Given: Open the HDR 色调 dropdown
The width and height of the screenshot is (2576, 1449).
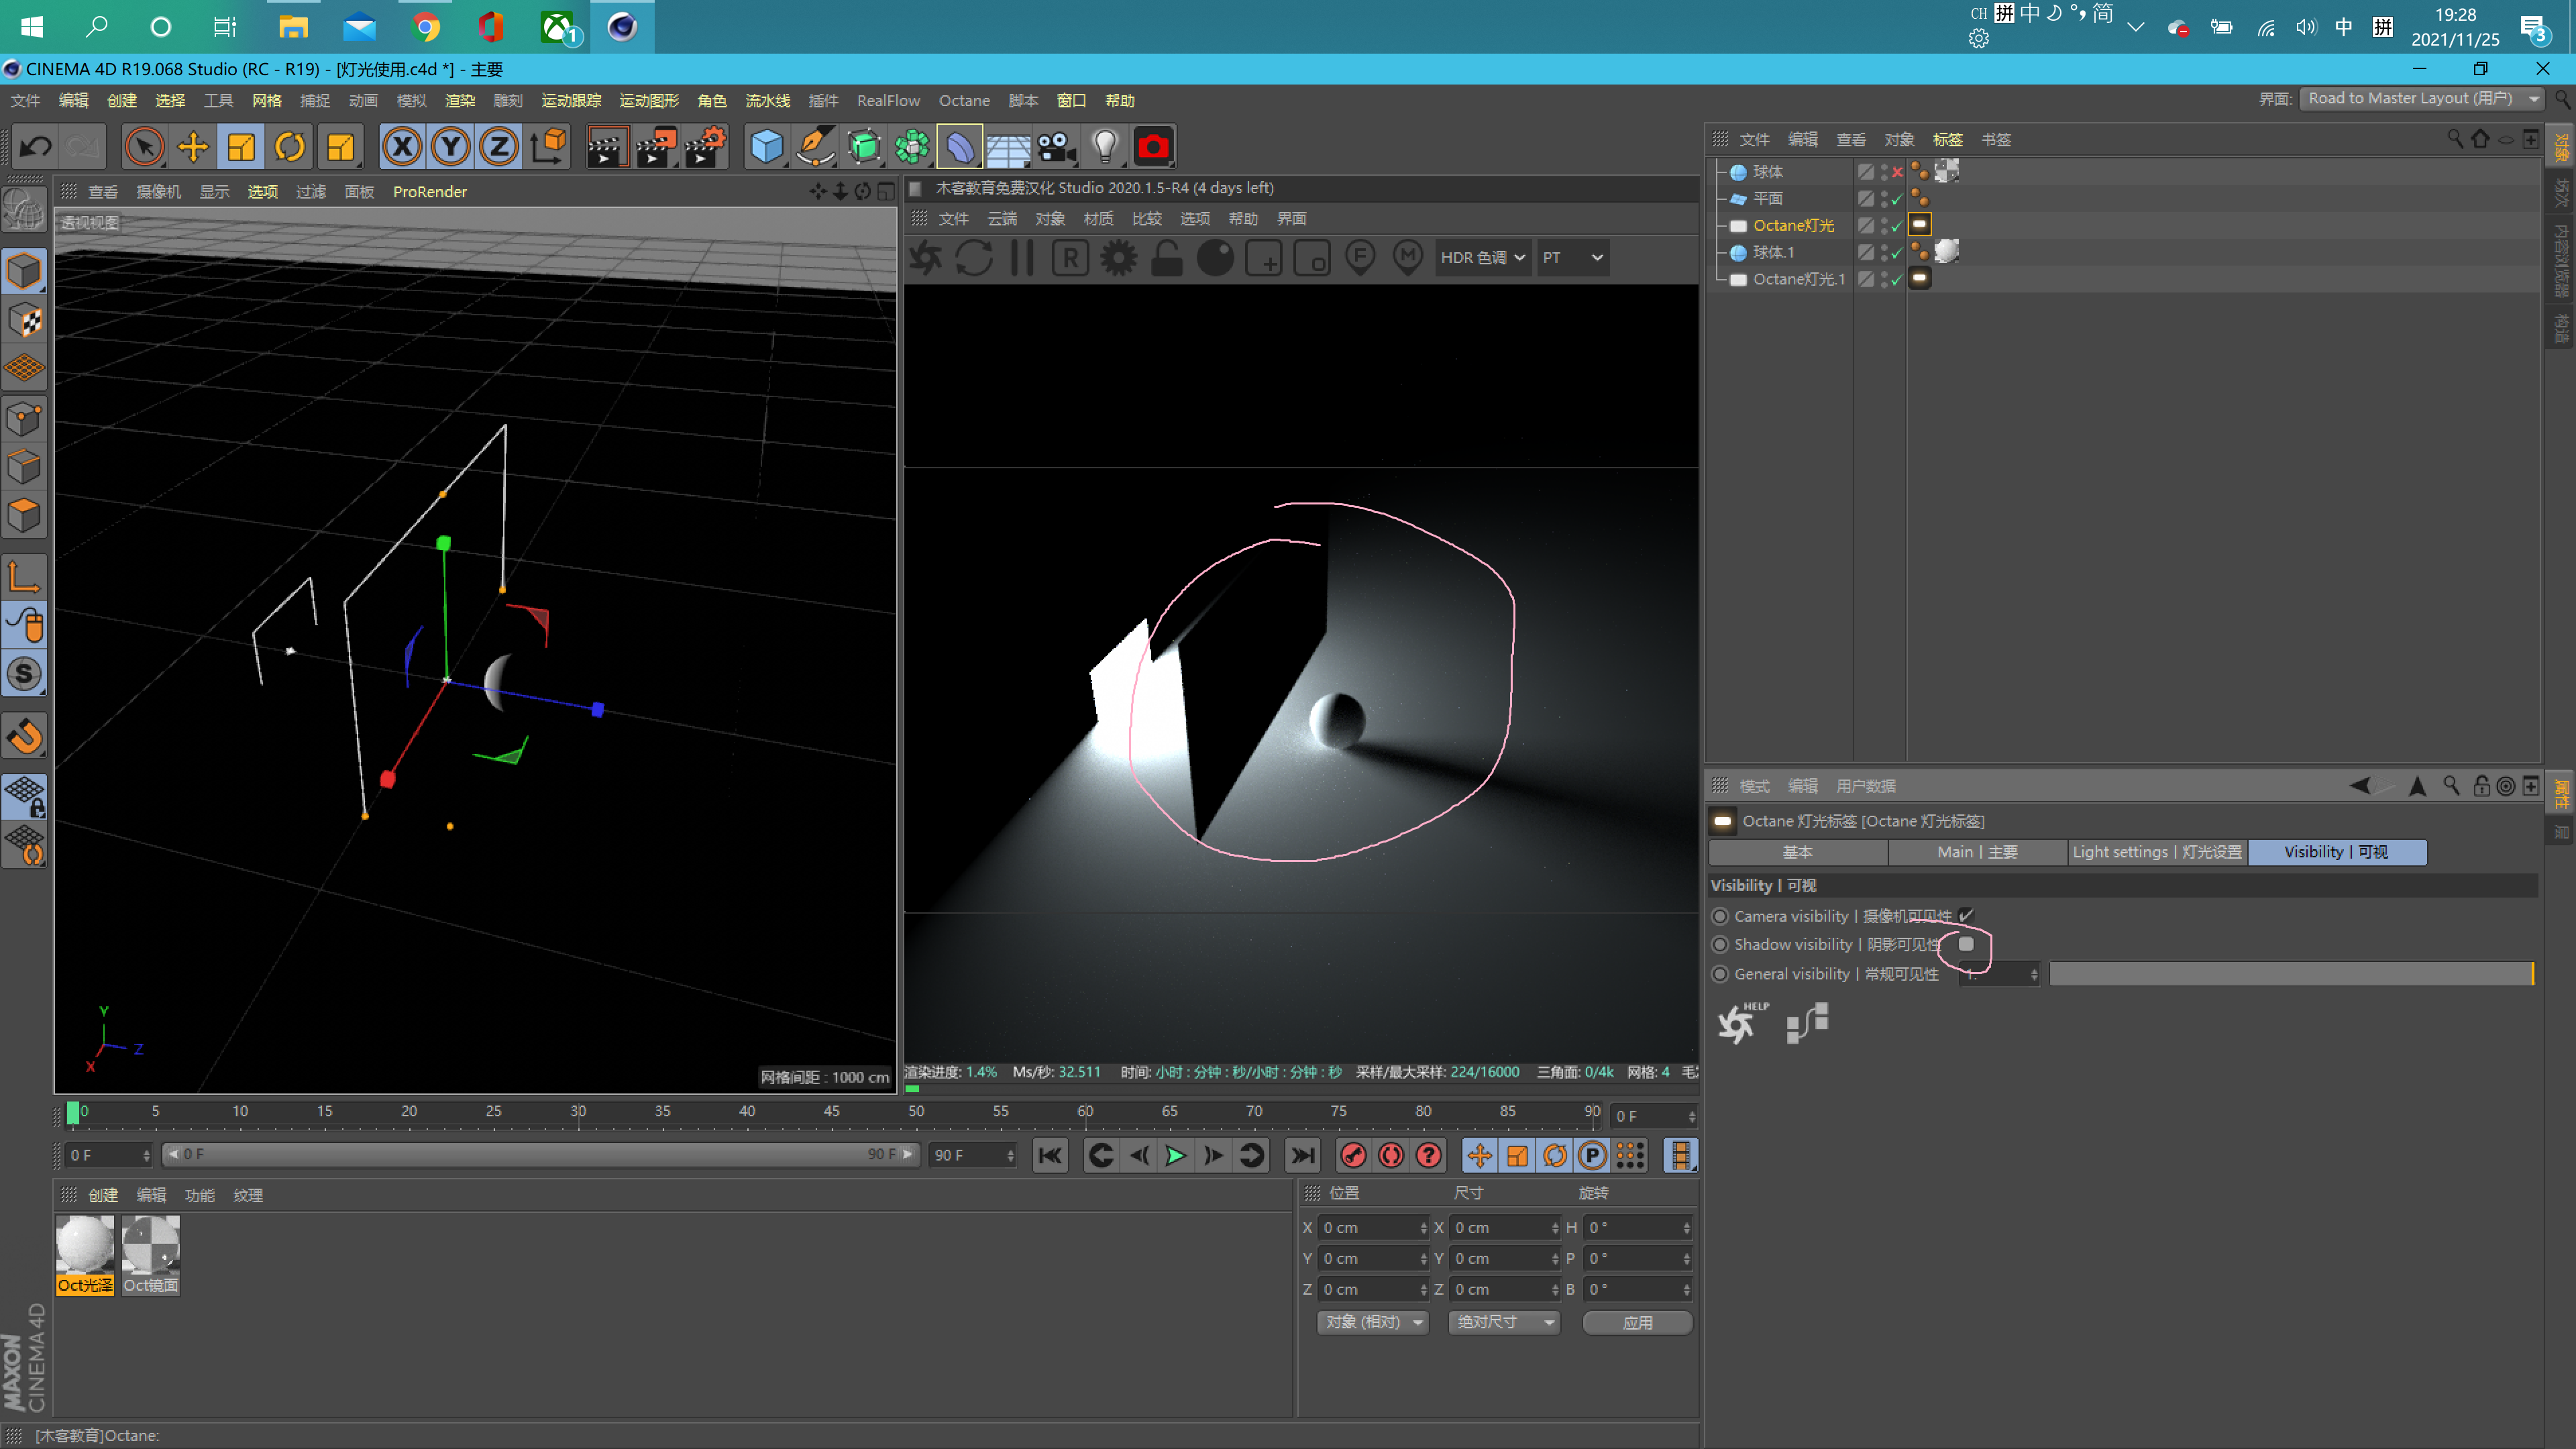Looking at the screenshot, I should point(1483,257).
